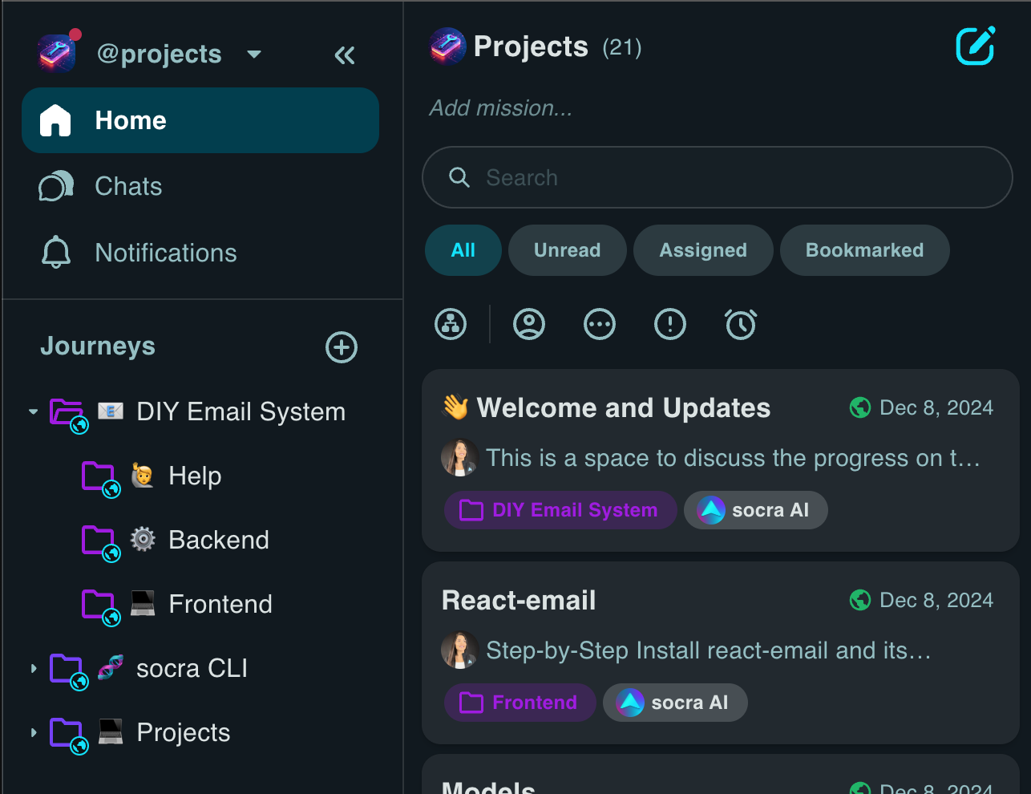The height and width of the screenshot is (794, 1031).
Task: Click the exclamation mark priority filter icon
Action: click(x=670, y=325)
